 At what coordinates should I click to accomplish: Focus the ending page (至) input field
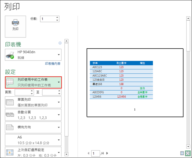(x=50, y=92)
